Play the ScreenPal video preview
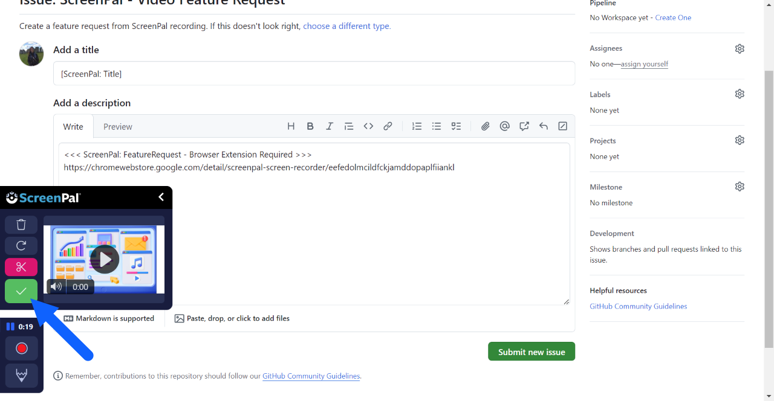The height and width of the screenshot is (401, 774). [x=105, y=259]
